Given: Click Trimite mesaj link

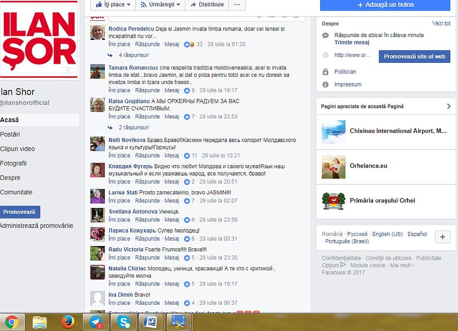Looking at the screenshot, I should point(352,42).
